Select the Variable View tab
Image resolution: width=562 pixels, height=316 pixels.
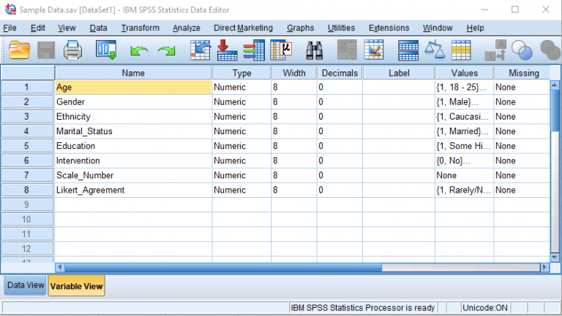(x=77, y=286)
